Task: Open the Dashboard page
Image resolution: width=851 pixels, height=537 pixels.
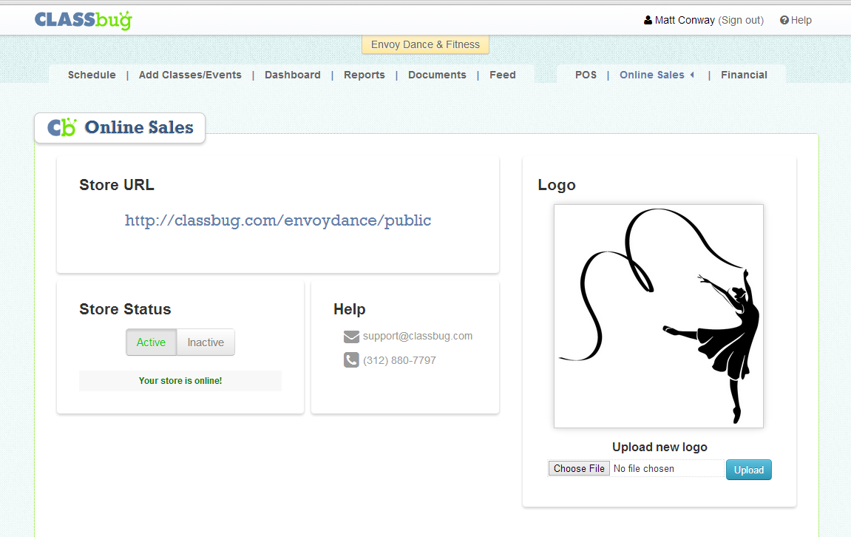Action: (293, 75)
